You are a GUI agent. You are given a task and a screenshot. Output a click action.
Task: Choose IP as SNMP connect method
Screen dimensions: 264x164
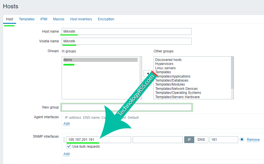point(189,140)
